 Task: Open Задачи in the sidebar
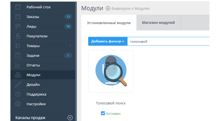pos(43,55)
